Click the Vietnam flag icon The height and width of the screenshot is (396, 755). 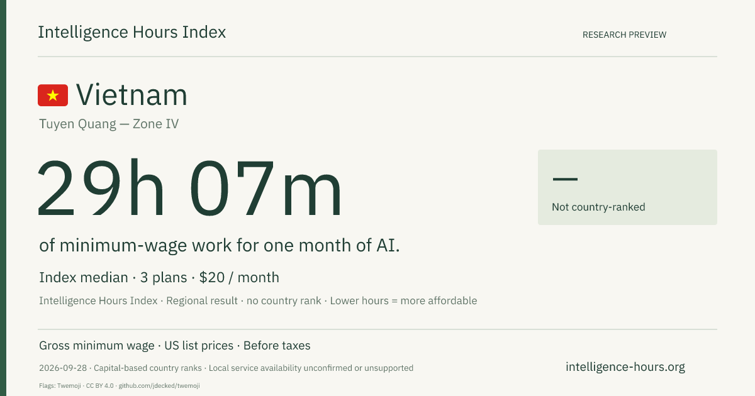[x=53, y=95]
